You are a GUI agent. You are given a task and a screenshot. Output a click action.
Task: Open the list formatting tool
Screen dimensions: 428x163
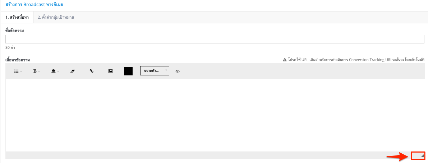pyautogui.click(x=18, y=71)
